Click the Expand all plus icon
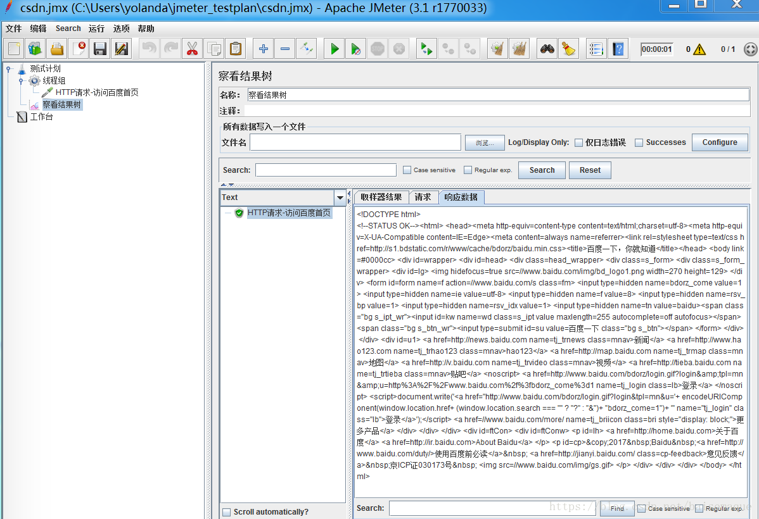Screen dimensions: 759x519 [264, 49]
